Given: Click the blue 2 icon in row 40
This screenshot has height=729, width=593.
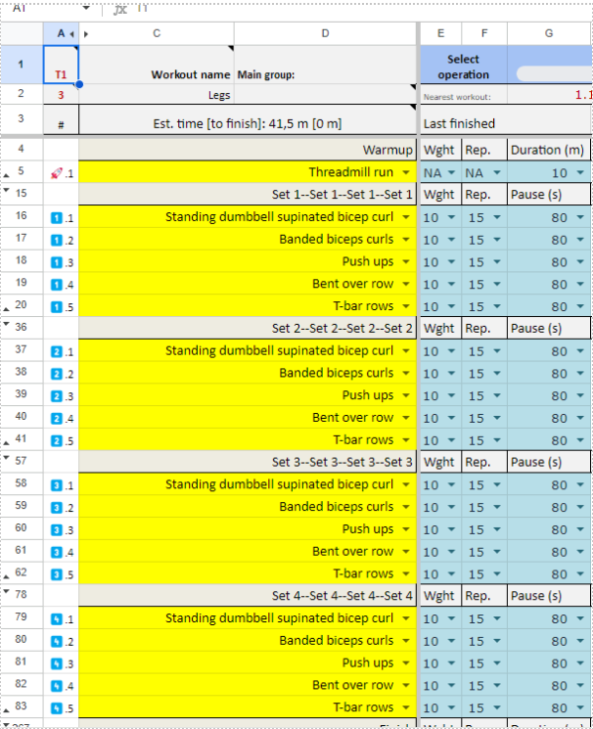Looking at the screenshot, I should tap(56, 418).
